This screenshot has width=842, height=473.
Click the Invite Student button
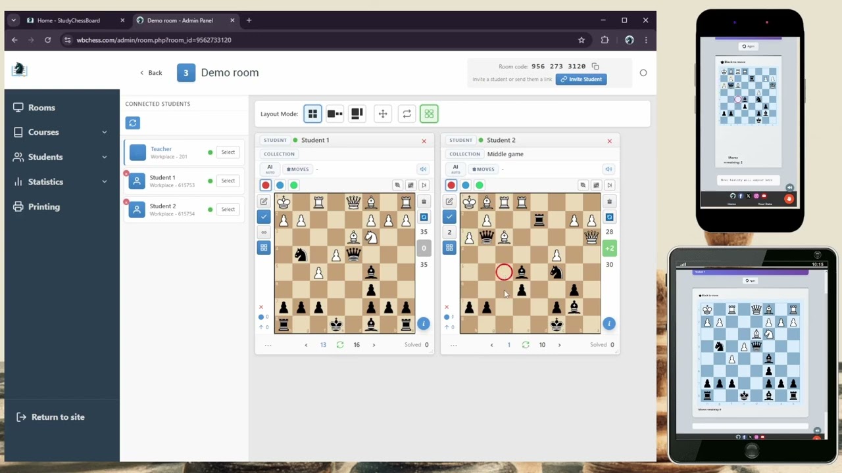coord(581,79)
